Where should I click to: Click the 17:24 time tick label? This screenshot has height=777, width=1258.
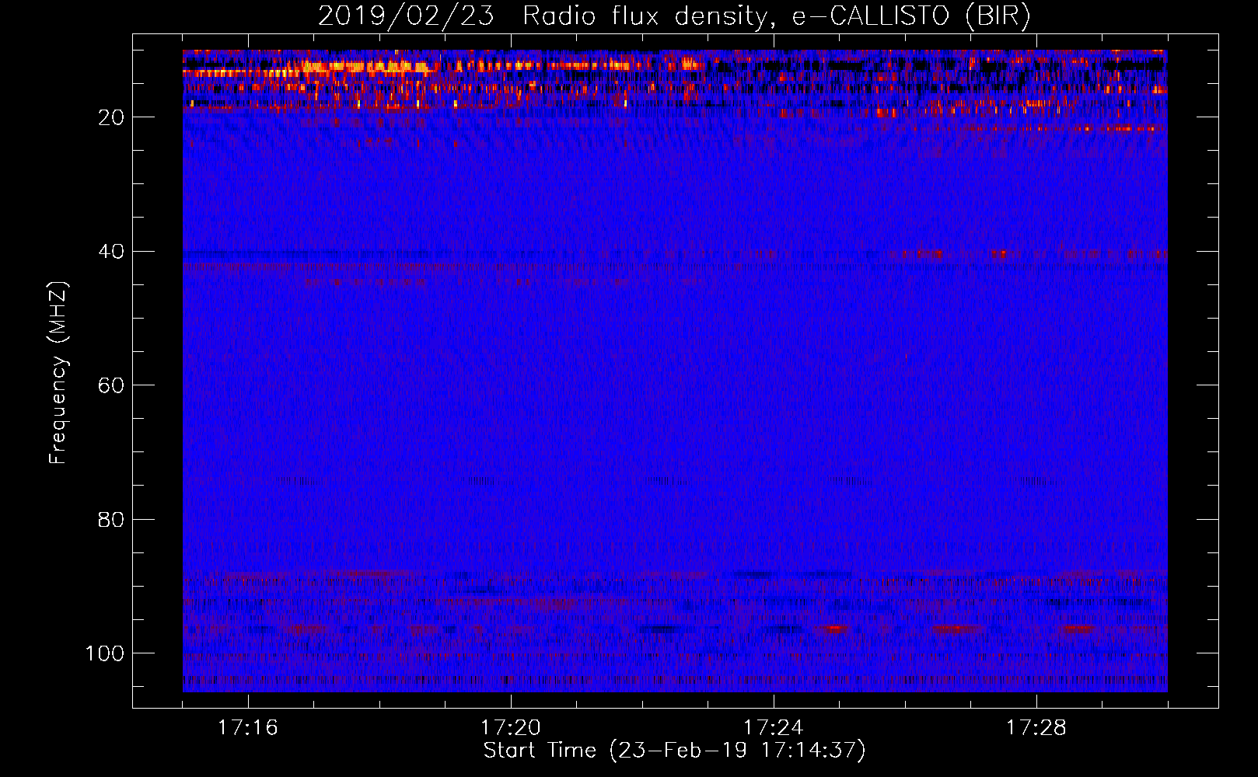click(x=773, y=728)
